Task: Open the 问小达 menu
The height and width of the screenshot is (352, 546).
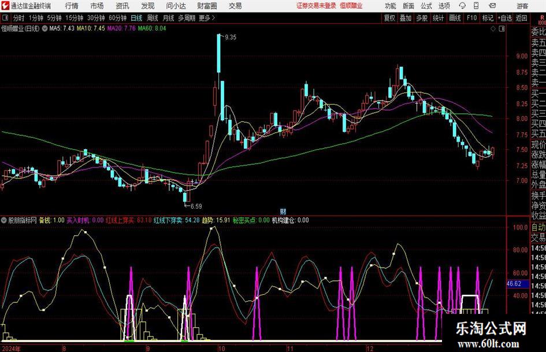Action: click(176, 6)
